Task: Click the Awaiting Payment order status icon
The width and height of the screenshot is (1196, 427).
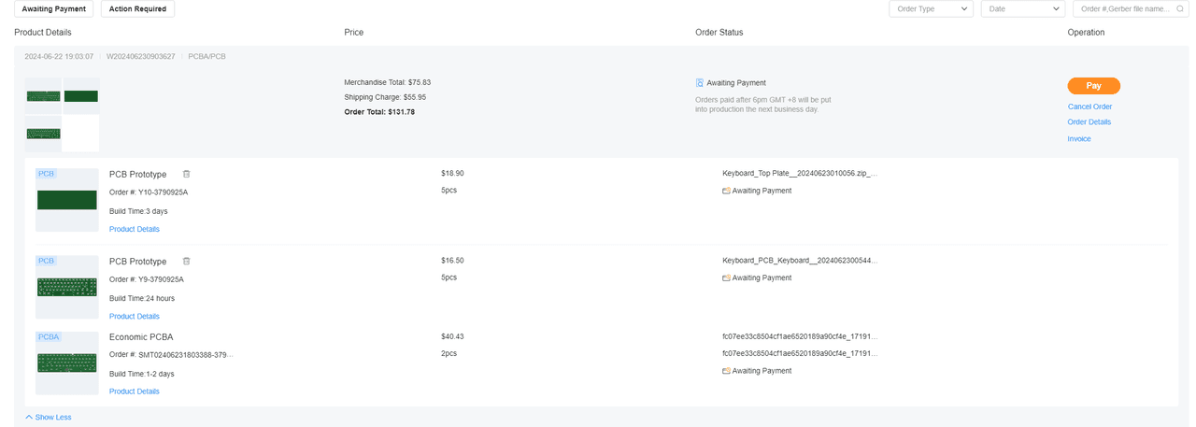Action: (700, 82)
